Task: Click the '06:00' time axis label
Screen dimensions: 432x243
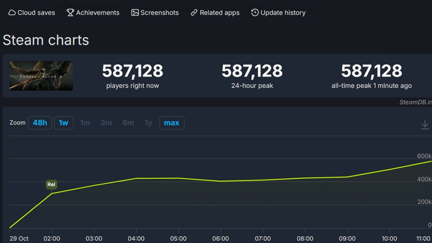Action: coord(220,239)
